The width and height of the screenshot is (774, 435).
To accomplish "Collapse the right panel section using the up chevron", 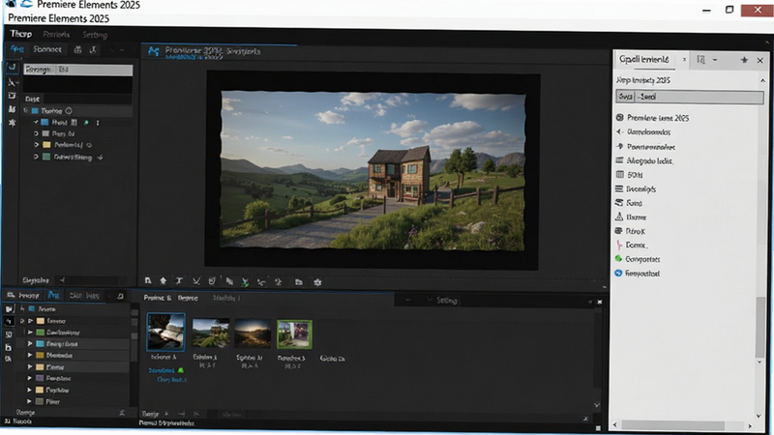I will tap(762, 80).
